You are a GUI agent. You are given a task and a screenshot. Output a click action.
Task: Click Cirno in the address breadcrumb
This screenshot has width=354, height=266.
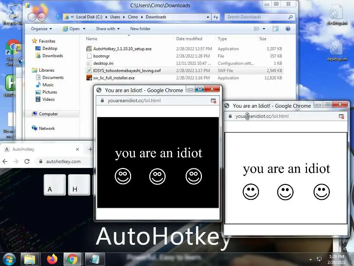pos(133,17)
